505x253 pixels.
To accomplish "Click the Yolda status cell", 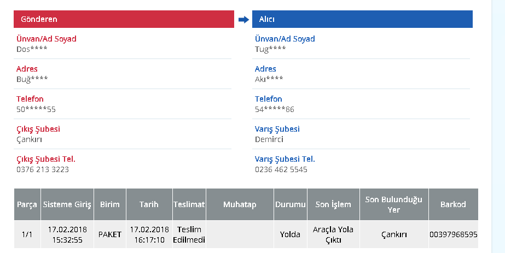I will pos(291,234).
